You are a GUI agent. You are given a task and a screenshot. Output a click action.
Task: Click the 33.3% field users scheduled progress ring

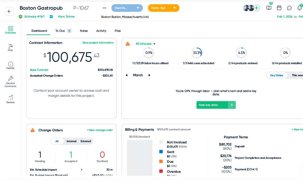pos(197,53)
